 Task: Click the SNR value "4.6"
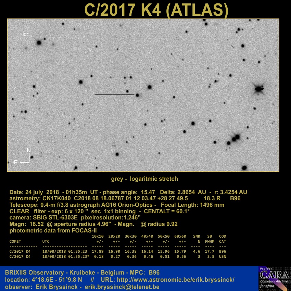tap(197, 252)
